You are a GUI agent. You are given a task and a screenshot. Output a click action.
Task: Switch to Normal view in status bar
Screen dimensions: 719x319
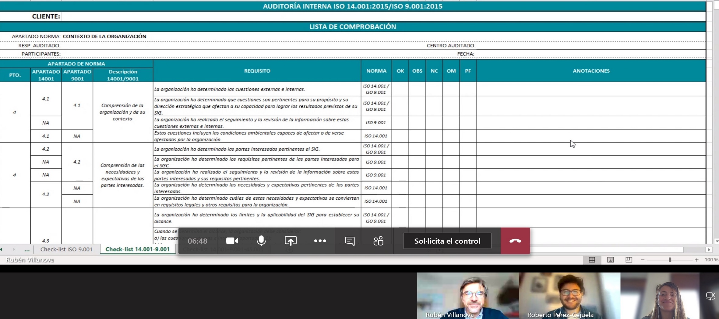click(x=592, y=260)
